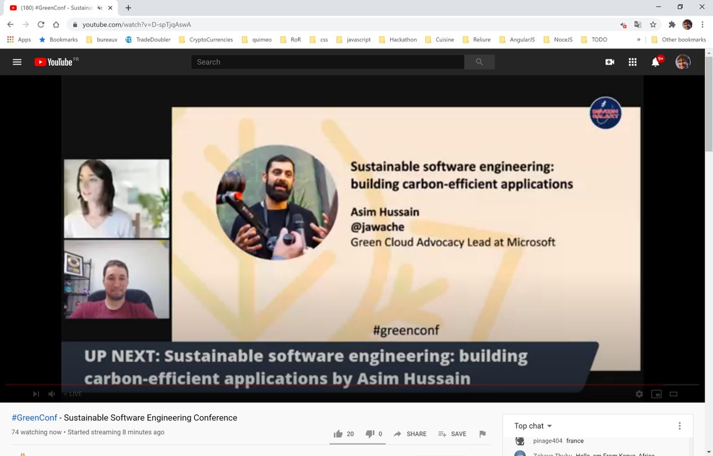Image resolution: width=713 pixels, height=456 pixels.
Task: Click the SAVE to playlist button
Action: click(452, 434)
